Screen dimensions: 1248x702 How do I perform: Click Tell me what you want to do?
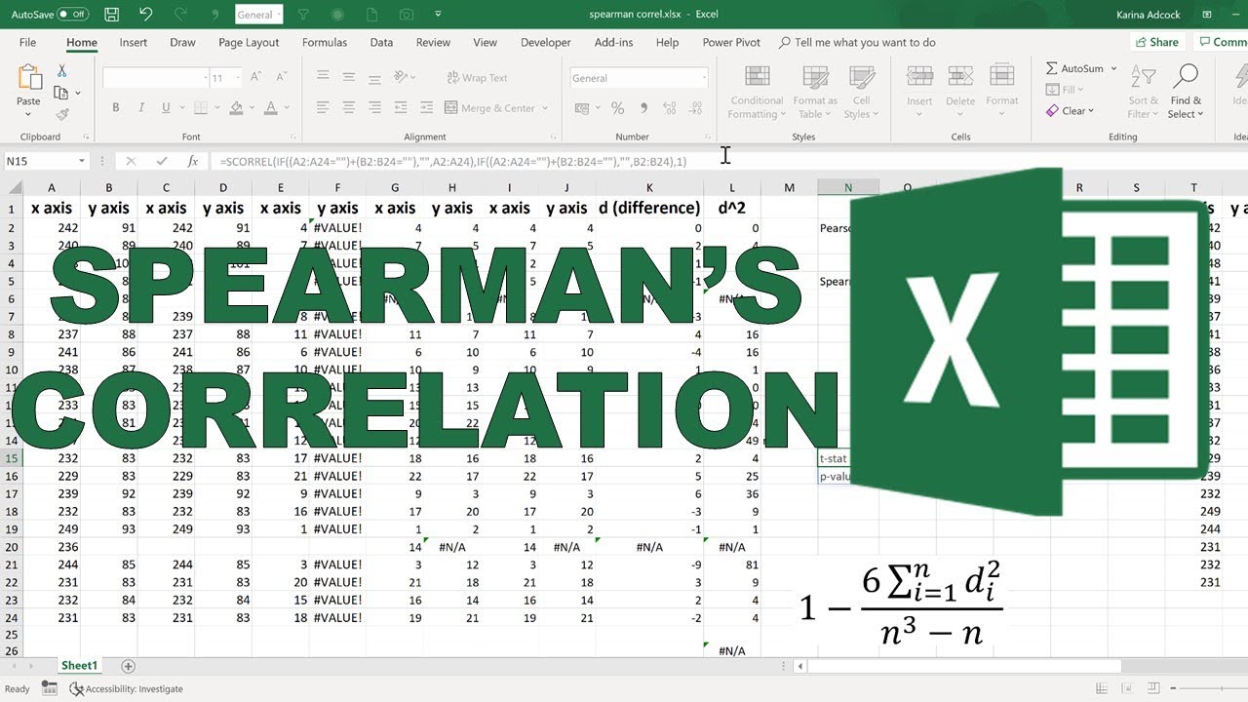(x=857, y=43)
